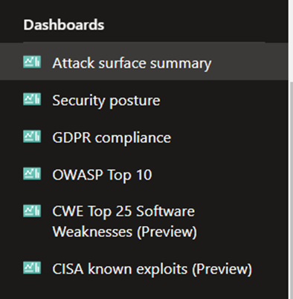This screenshot has height=299, width=293.
Task: Open CWE Top 25 Software dashboard text
Action: point(123,212)
